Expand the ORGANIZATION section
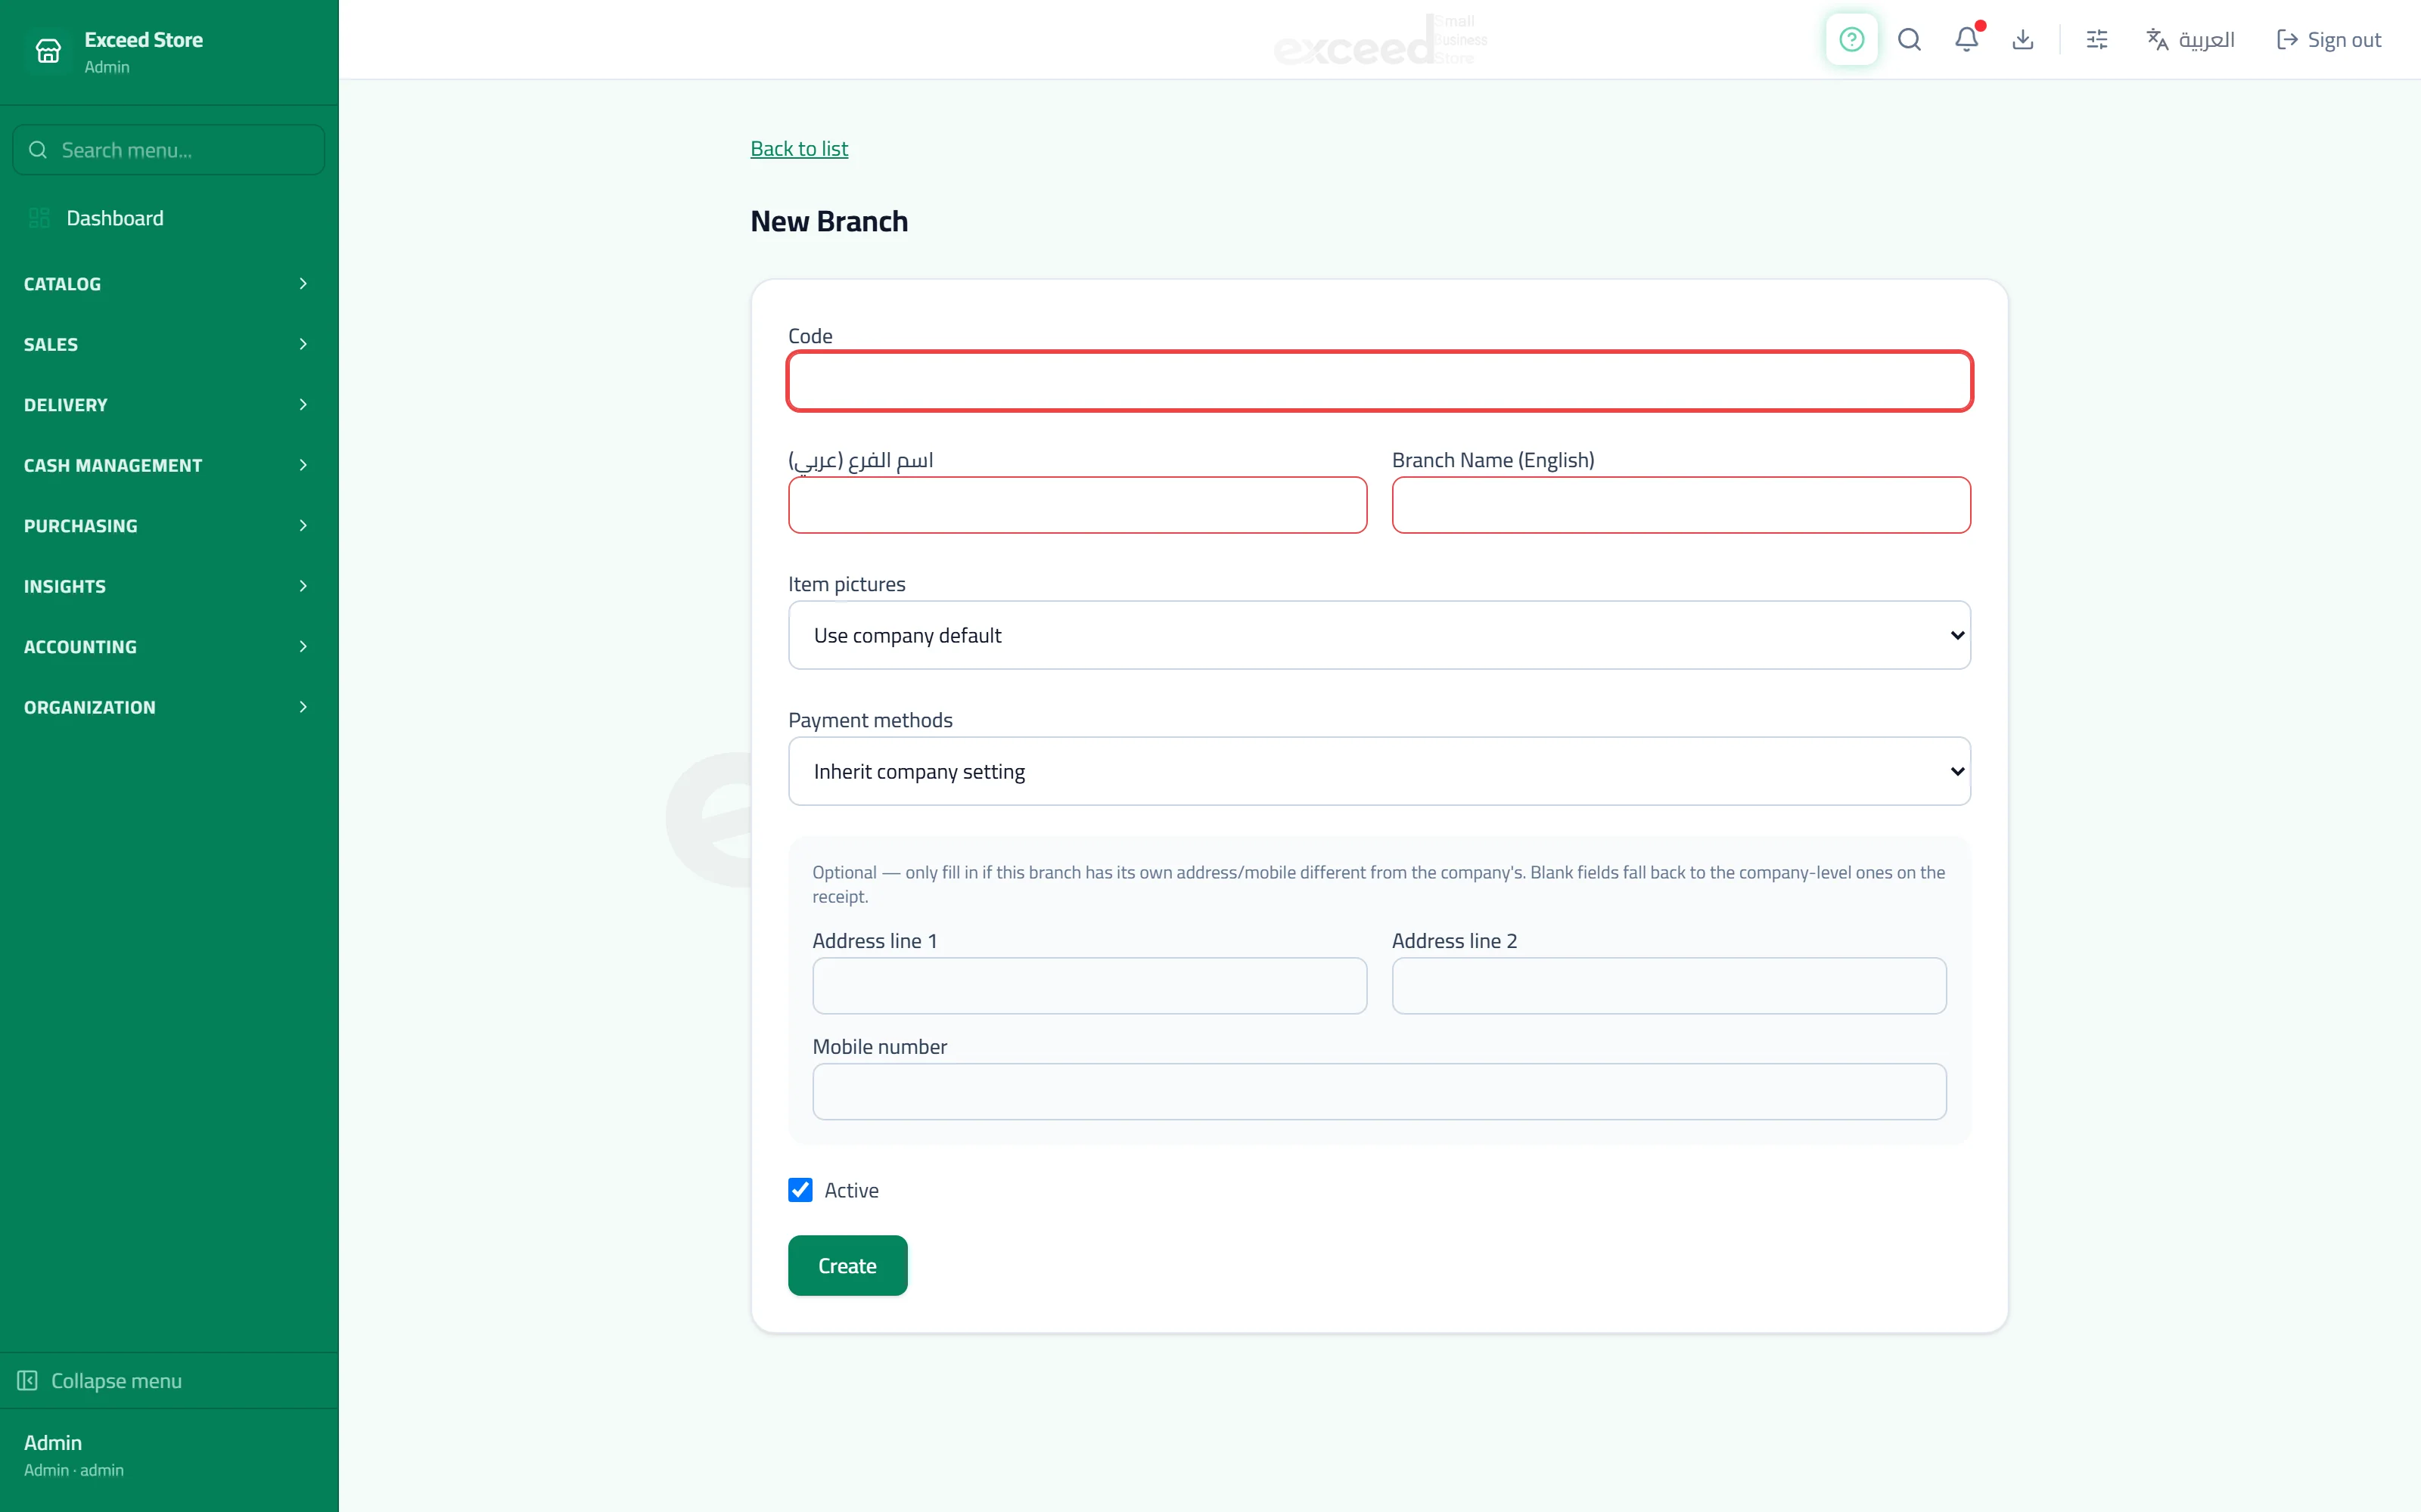2421x1512 pixels. (x=168, y=707)
